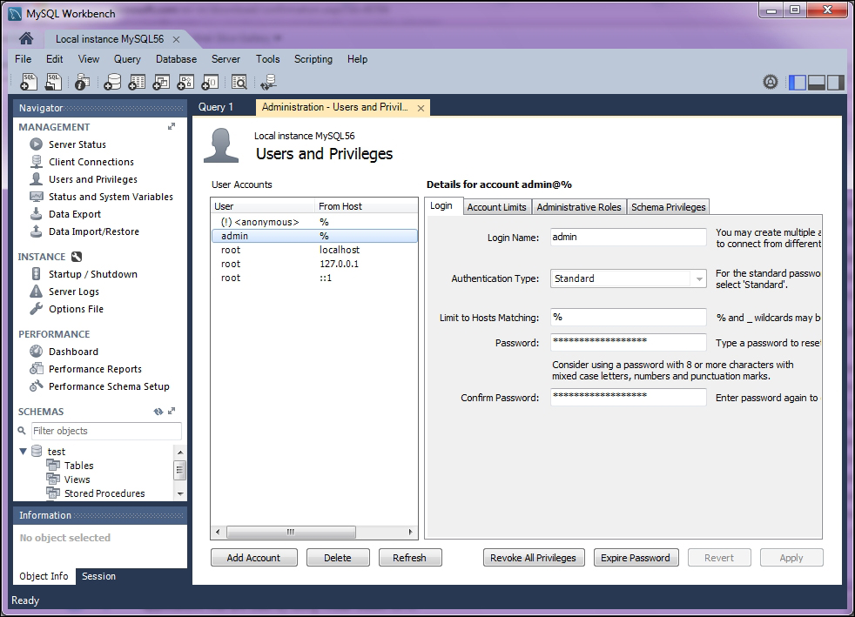Create a new schema using the toolbar
855x617 pixels.
[112, 82]
